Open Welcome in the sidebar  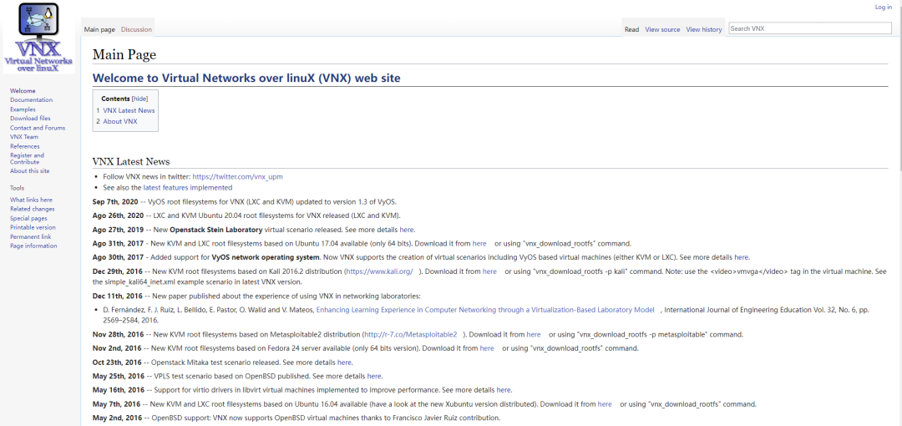23,91
